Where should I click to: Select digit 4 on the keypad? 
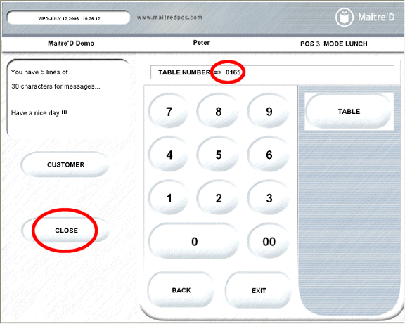pyautogui.click(x=169, y=155)
